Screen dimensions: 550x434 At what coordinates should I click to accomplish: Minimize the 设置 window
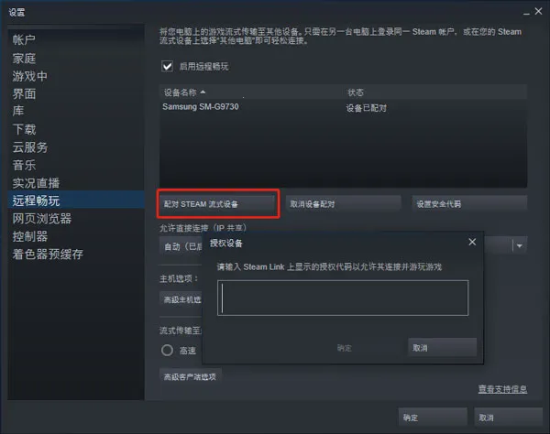click(526, 13)
